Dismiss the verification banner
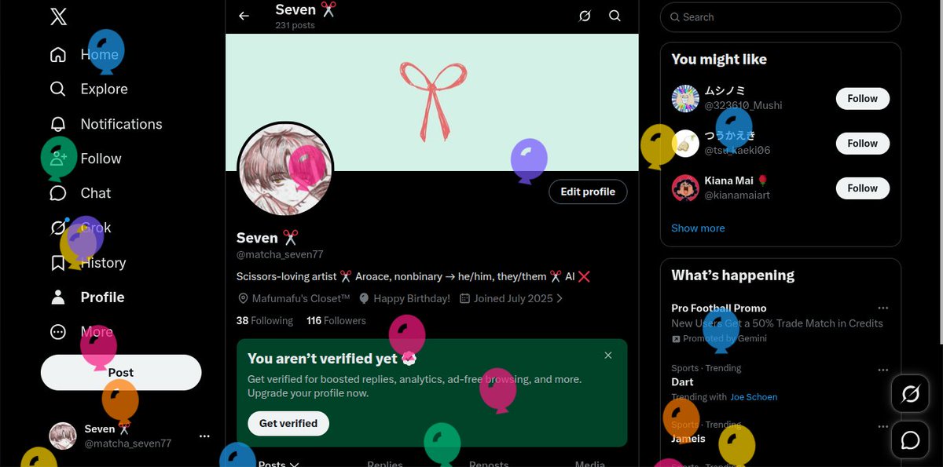943x467 pixels. (x=608, y=356)
